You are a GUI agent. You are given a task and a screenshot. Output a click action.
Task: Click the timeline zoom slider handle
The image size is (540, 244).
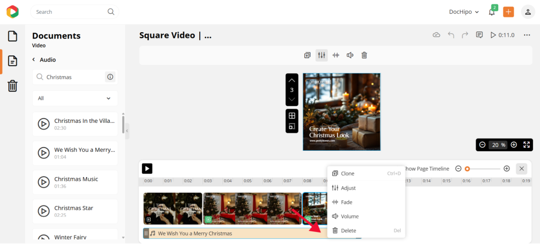pyautogui.click(x=467, y=169)
